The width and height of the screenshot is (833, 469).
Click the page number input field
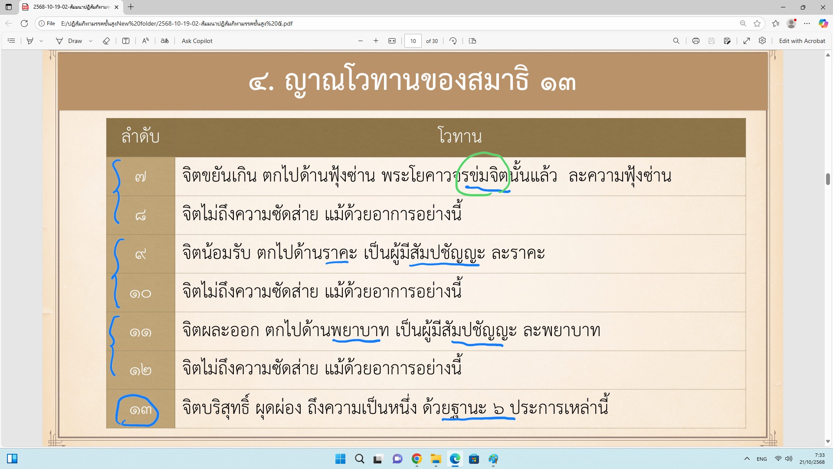413,41
